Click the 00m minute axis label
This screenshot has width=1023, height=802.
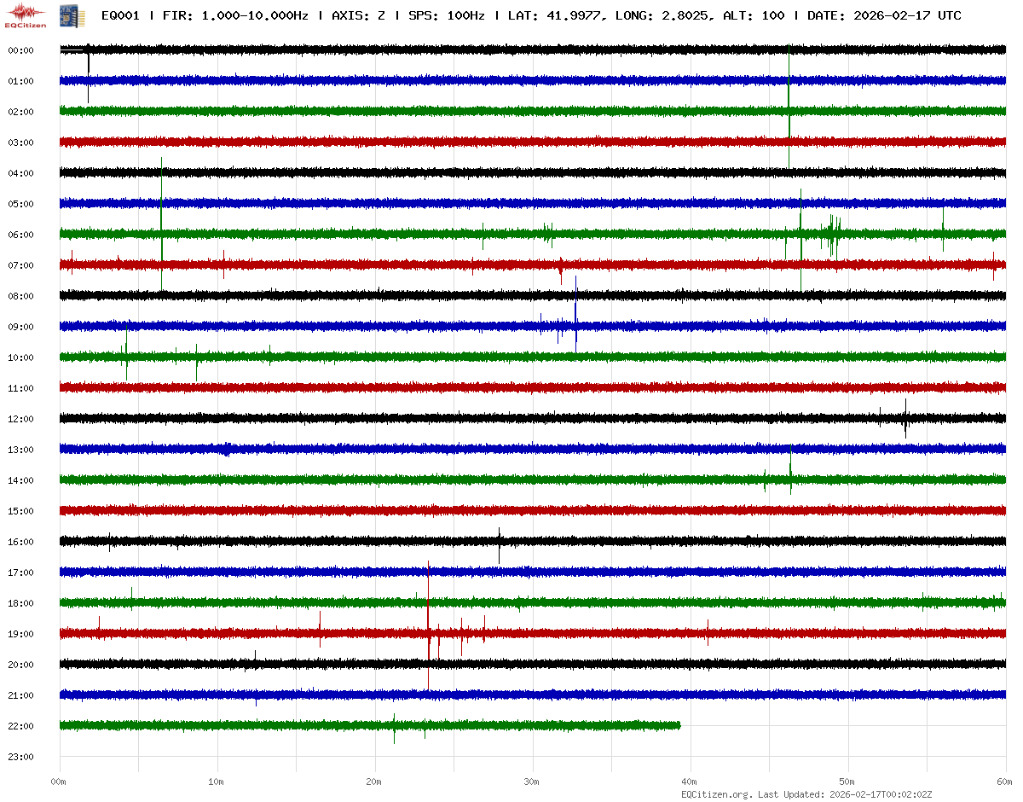point(59,781)
